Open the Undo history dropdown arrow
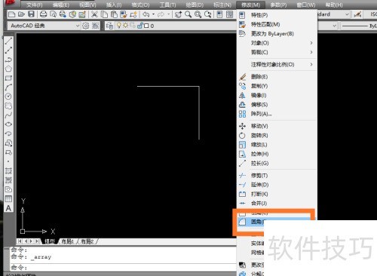This screenshot has height=276, width=377. click(153, 14)
